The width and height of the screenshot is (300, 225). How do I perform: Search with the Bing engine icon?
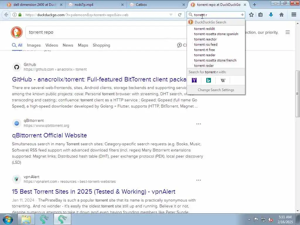pyautogui.click(x=209, y=80)
